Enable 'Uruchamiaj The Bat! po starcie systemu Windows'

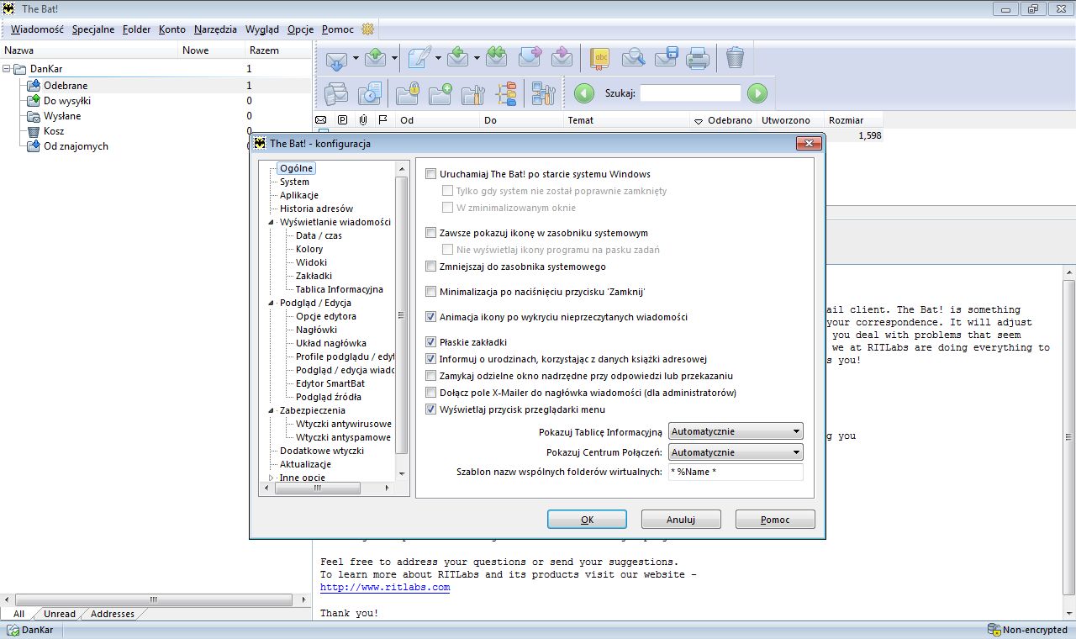coord(431,174)
